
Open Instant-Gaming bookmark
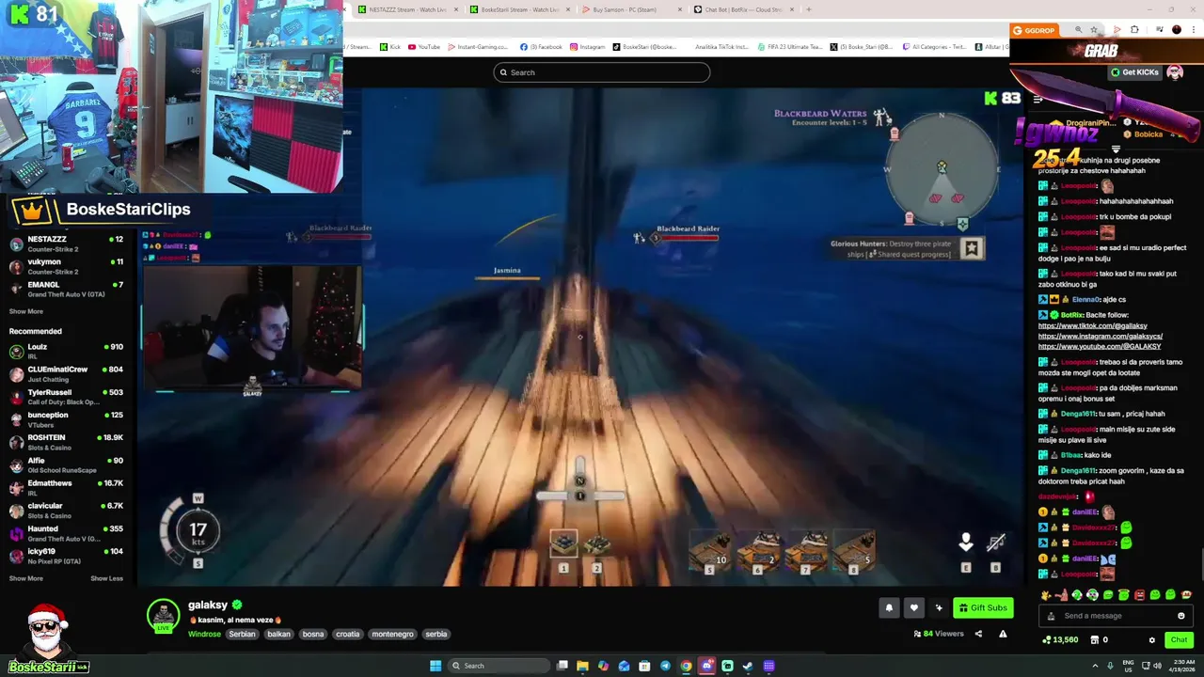(x=478, y=47)
